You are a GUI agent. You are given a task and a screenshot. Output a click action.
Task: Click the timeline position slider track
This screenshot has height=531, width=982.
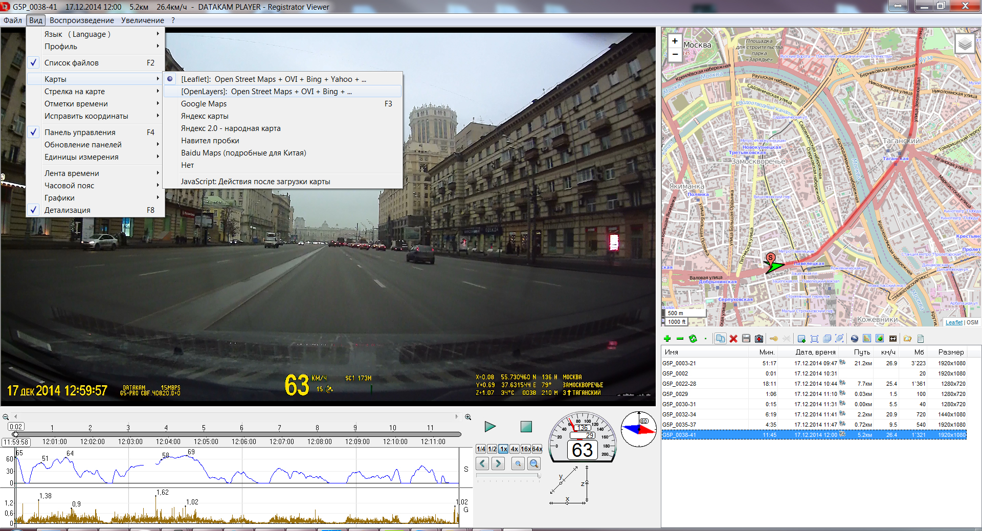(238, 434)
